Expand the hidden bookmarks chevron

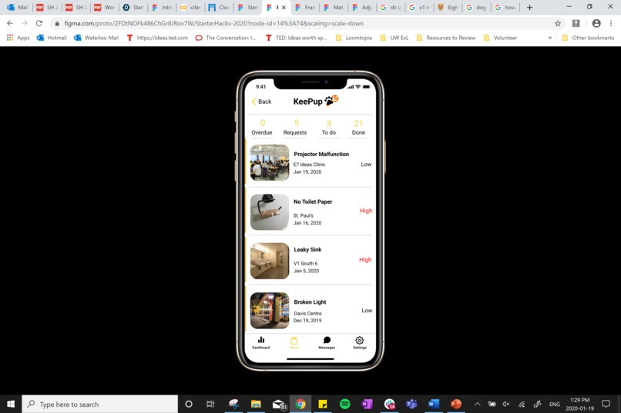click(x=549, y=38)
